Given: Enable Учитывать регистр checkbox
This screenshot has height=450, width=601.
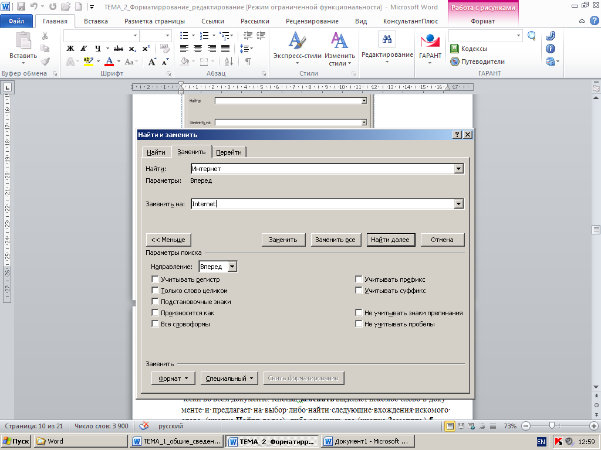Looking at the screenshot, I should click(155, 279).
